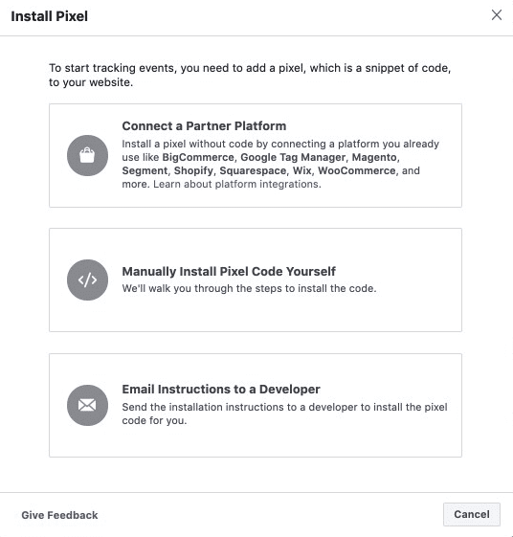Click the BigCommerce platform name
Screen dimensions: 513x537
pyautogui.click(x=198, y=158)
